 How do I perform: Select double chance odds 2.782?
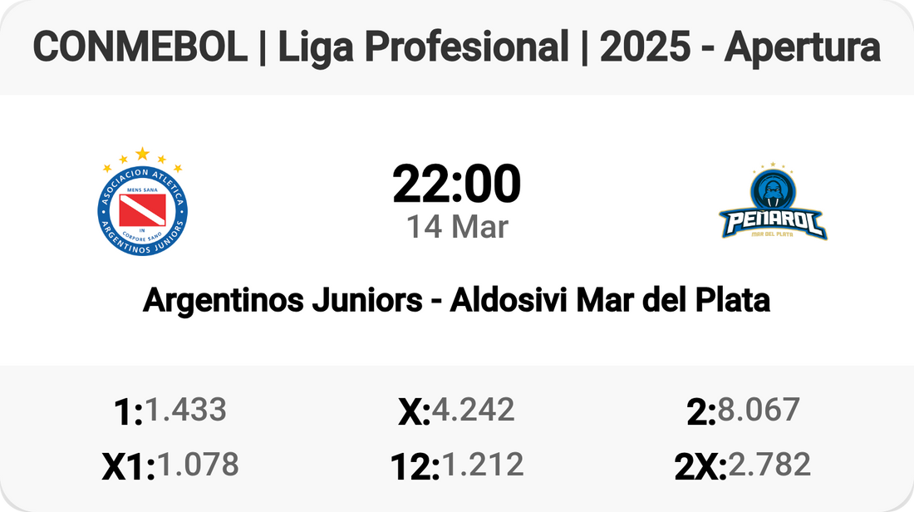tap(769, 464)
